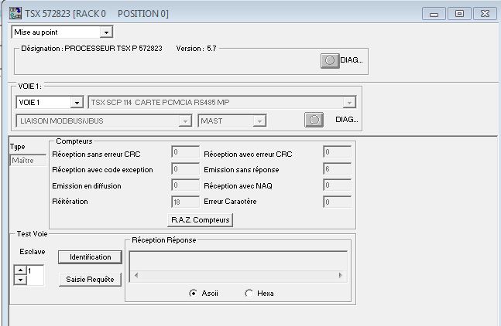The image size is (501, 326).
Task: Open the MAST task dropdown
Action: click(x=259, y=121)
